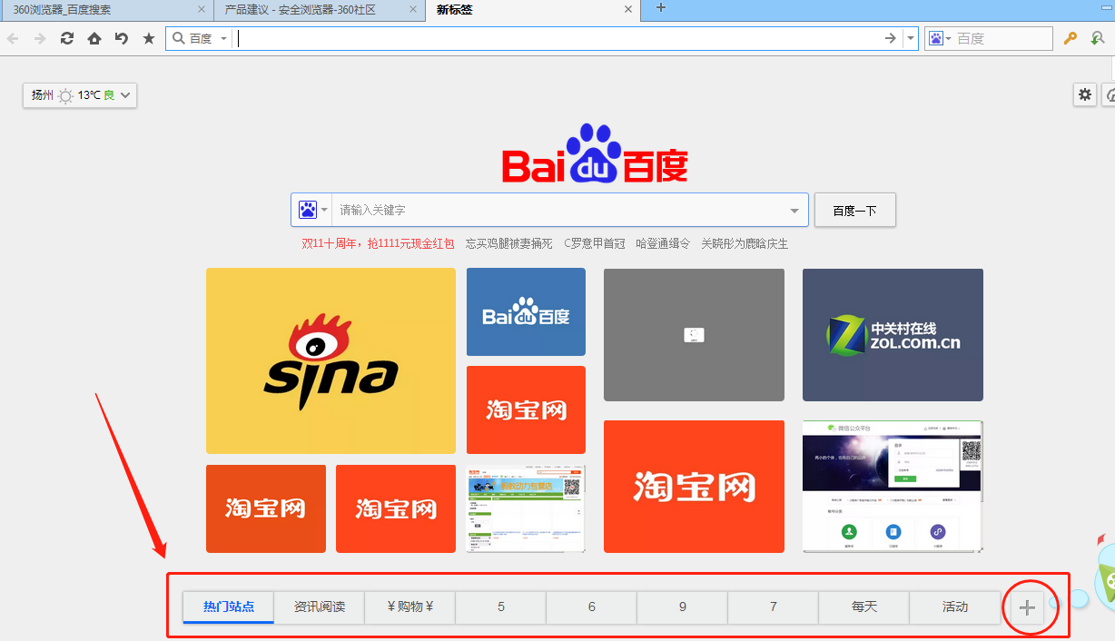The height and width of the screenshot is (641, 1115).
Task: Open the home page icon
Action: point(94,38)
